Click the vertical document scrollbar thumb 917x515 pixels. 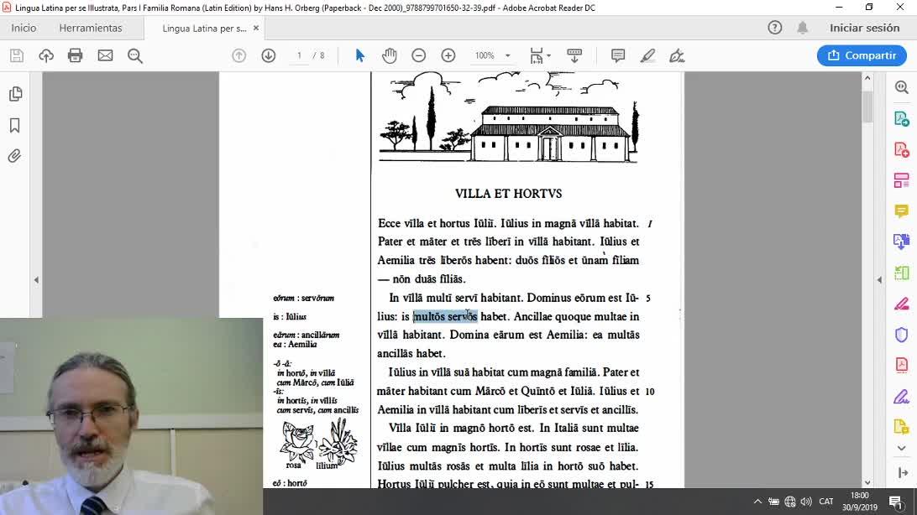tap(868, 107)
